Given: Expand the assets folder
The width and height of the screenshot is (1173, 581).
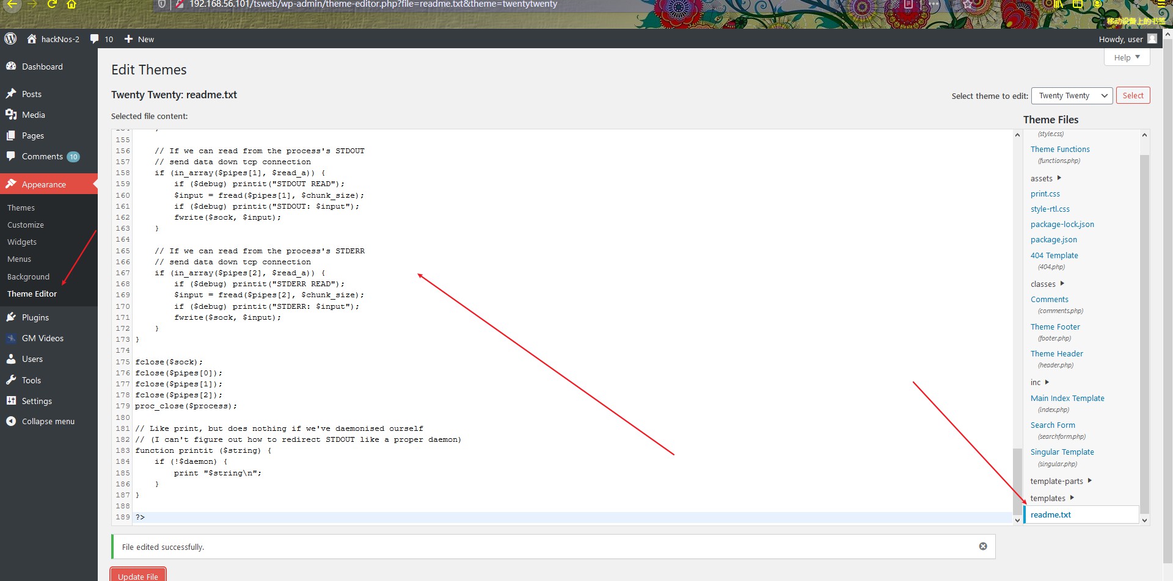Looking at the screenshot, I should 1046,178.
